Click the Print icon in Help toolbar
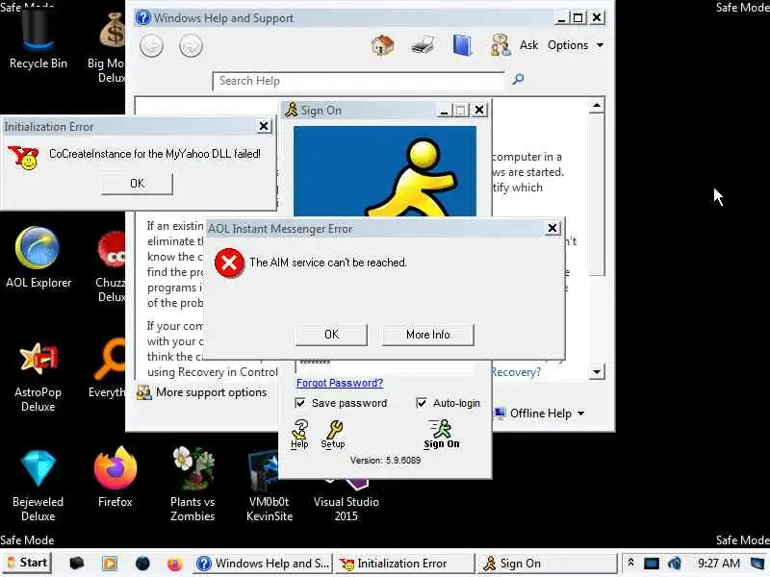The width and height of the screenshot is (770, 577). [423, 45]
